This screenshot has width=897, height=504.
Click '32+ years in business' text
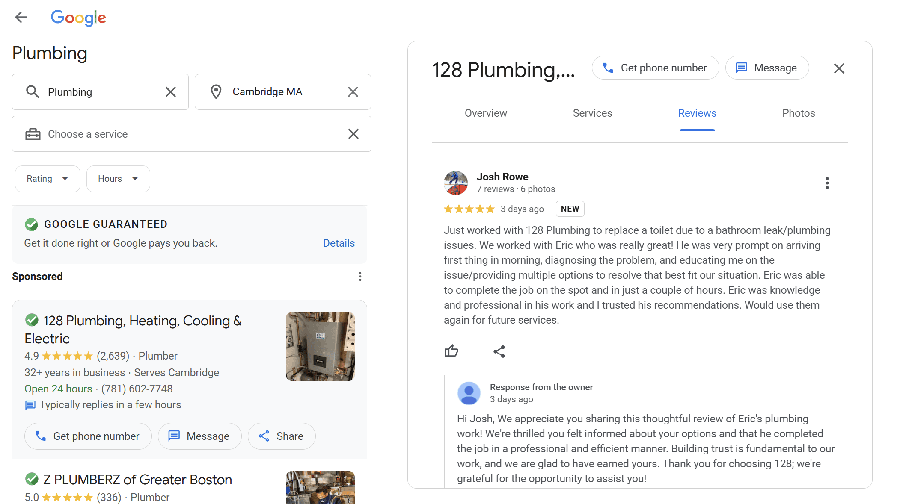pyautogui.click(x=74, y=372)
